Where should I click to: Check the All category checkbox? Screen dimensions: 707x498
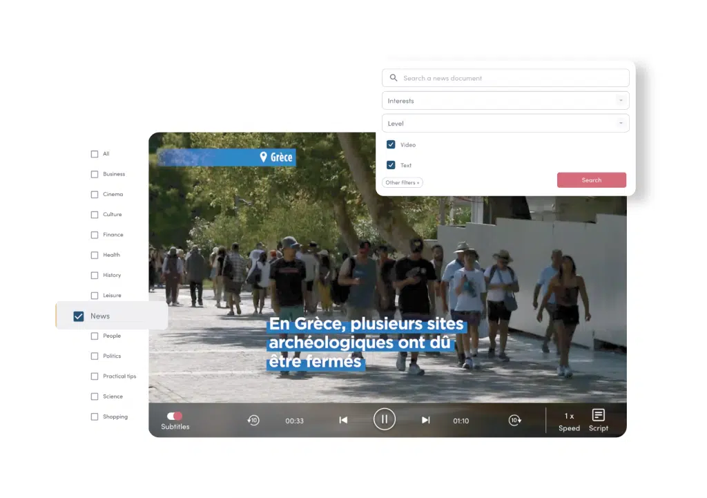point(94,154)
